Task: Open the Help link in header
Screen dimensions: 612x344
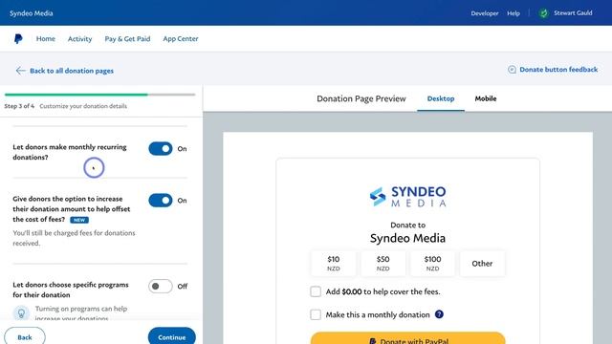Action: pyautogui.click(x=514, y=13)
